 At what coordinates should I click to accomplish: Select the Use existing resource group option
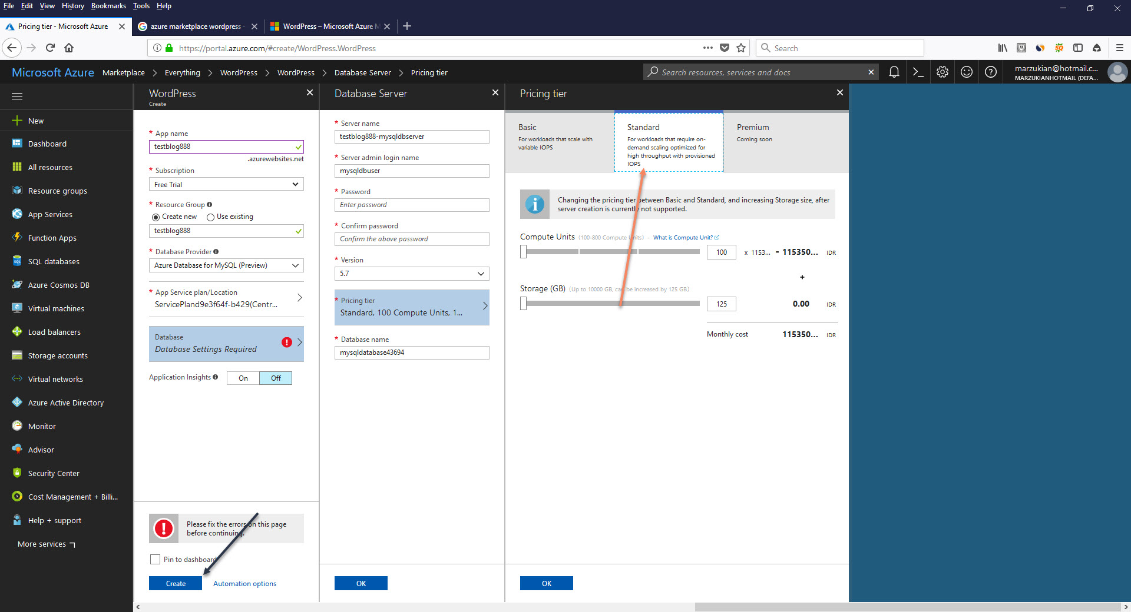[x=211, y=217]
